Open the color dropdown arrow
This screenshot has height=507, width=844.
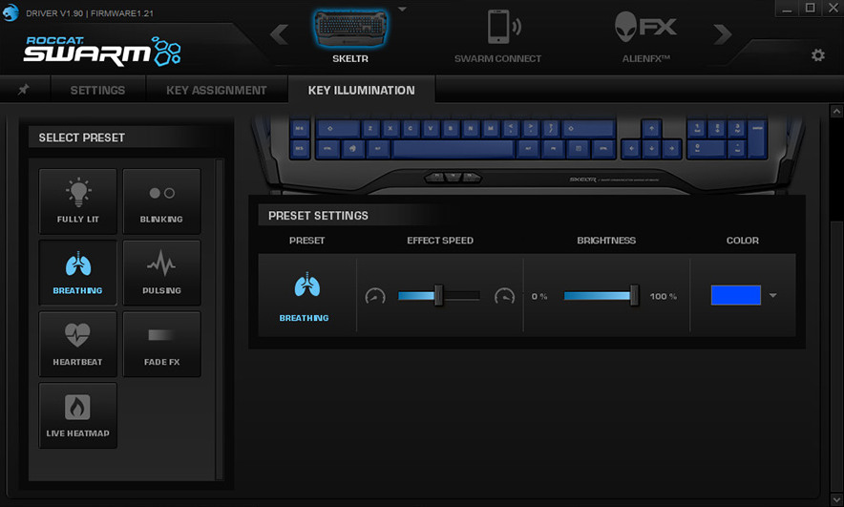(x=773, y=295)
